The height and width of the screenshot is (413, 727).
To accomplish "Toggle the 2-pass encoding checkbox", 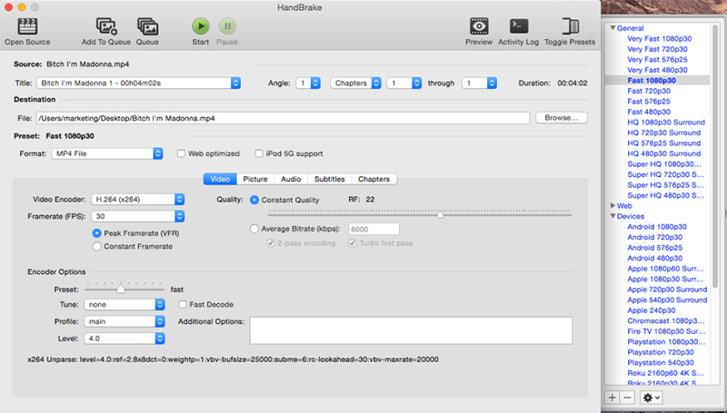I will 271,243.
